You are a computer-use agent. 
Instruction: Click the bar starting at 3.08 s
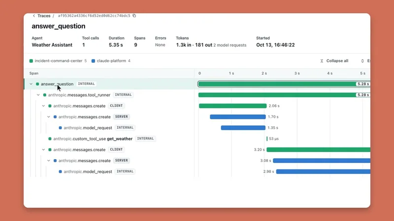tap(322, 161)
